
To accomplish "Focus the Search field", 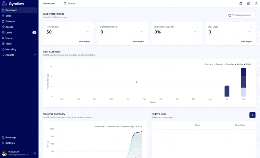I will click(x=72, y=4).
